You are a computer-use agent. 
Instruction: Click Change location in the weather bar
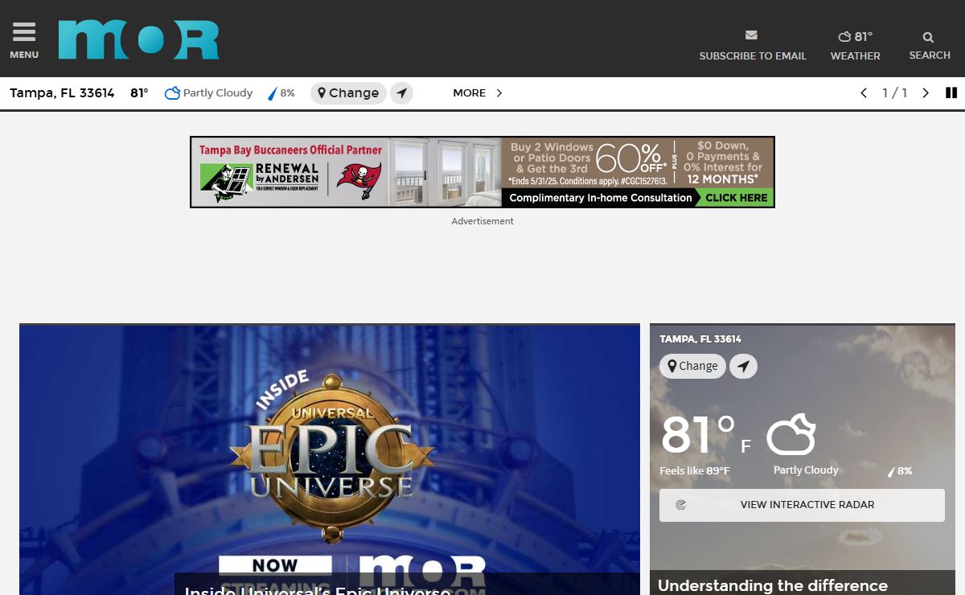348,93
